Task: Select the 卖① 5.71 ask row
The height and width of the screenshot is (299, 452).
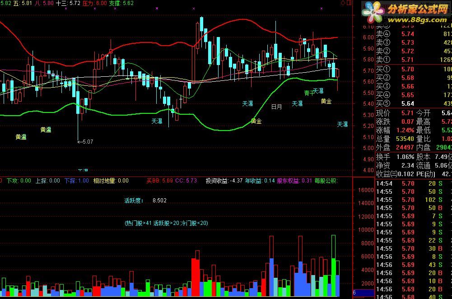Action: 414,60
